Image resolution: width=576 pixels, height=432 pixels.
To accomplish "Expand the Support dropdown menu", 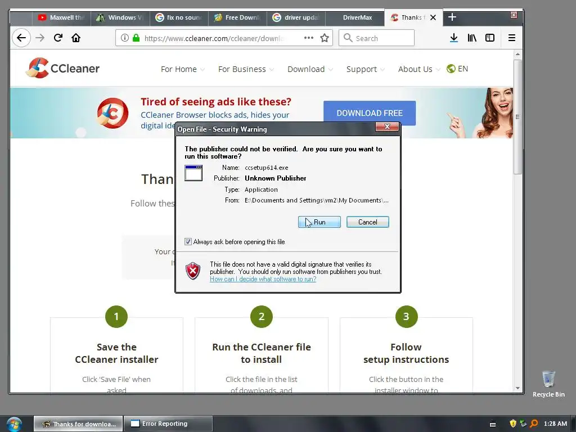I will 366,69.
